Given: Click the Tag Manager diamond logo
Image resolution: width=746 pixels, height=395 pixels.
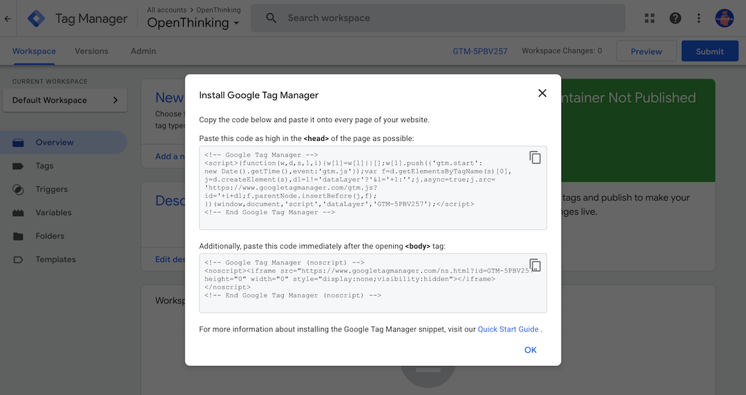Looking at the screenshot, I should click(x=36, y=19).
